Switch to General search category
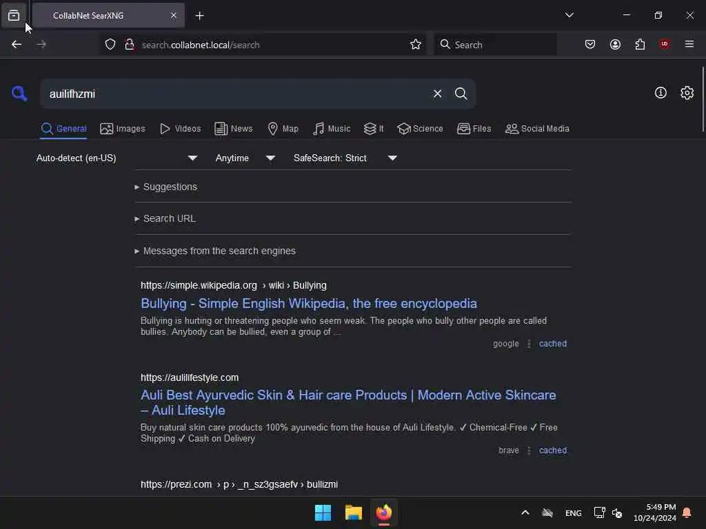This screenshot has height=529, width=706. click(63, 129)
